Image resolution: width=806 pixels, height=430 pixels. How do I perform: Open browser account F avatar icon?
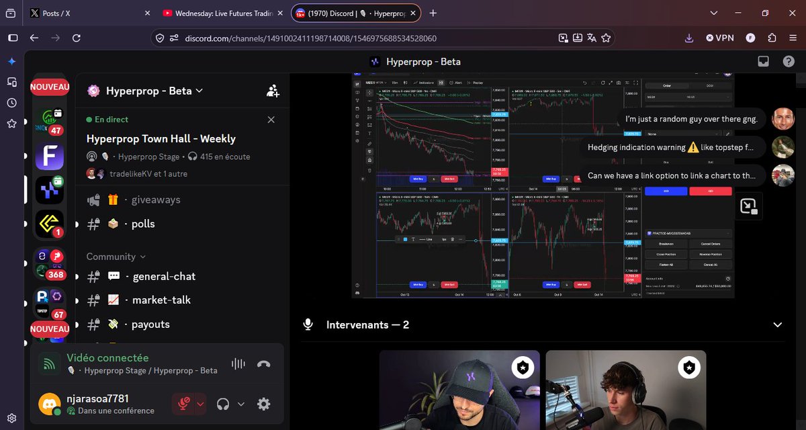751,38
